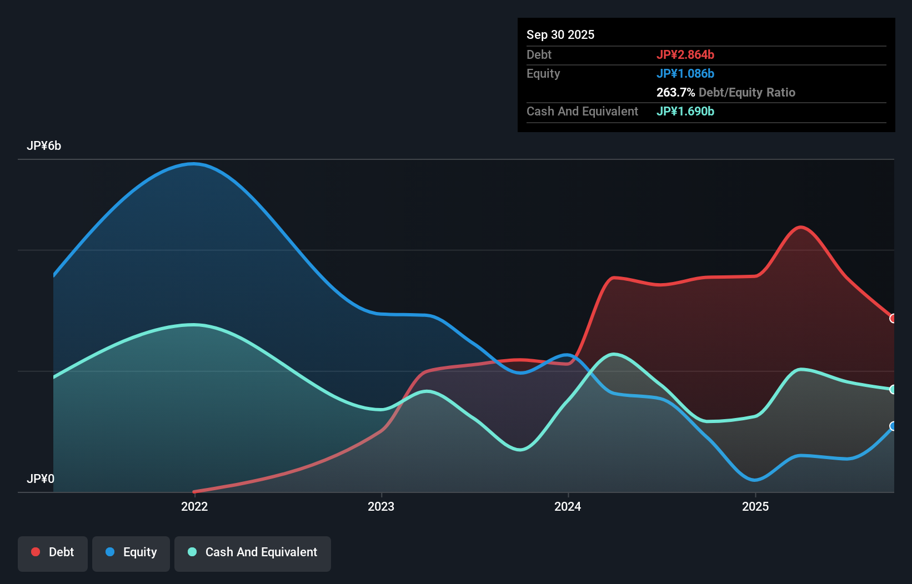
Task: Click the Cash line endpoint marker
Action: point(892,389)
